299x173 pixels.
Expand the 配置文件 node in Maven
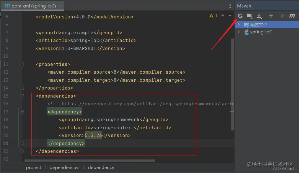(239, 24)
